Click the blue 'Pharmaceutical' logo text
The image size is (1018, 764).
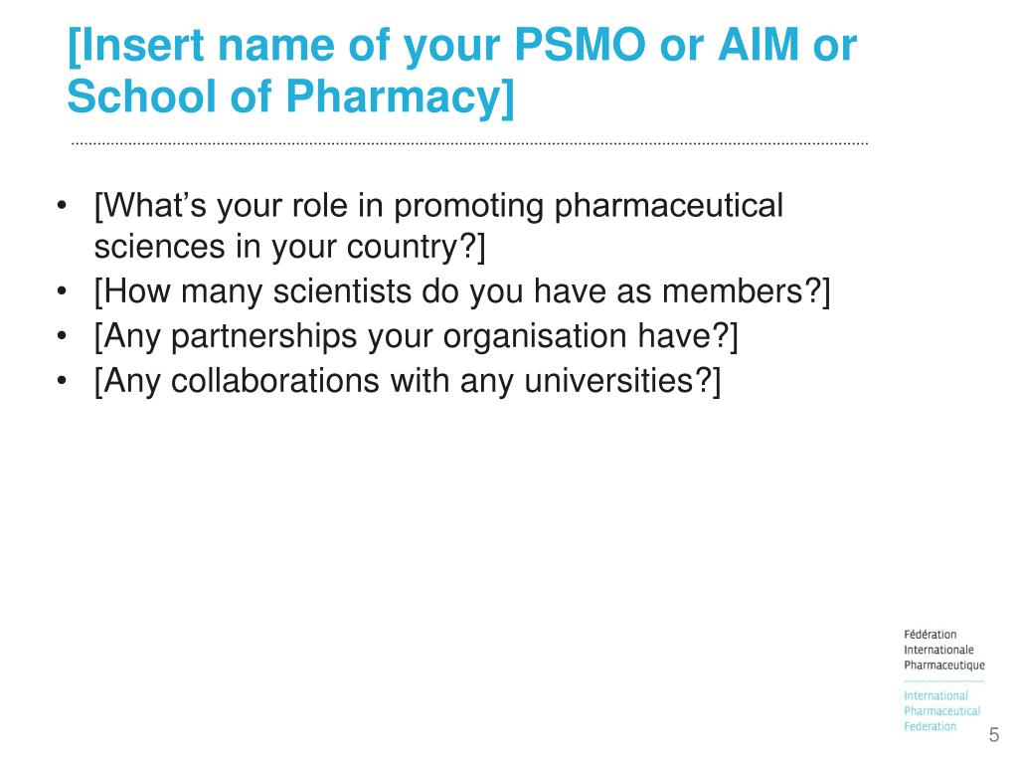pos(942,711)
